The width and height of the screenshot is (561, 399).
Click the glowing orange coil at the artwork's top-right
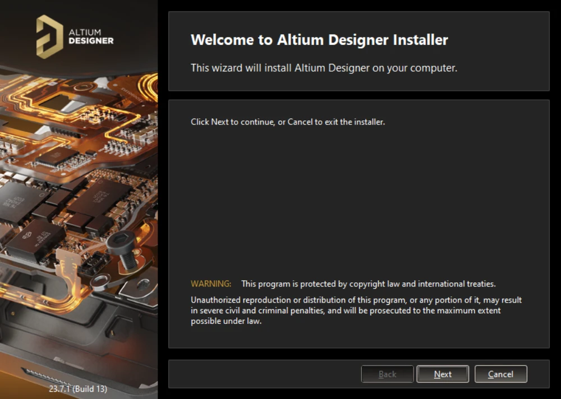(149, 85)
